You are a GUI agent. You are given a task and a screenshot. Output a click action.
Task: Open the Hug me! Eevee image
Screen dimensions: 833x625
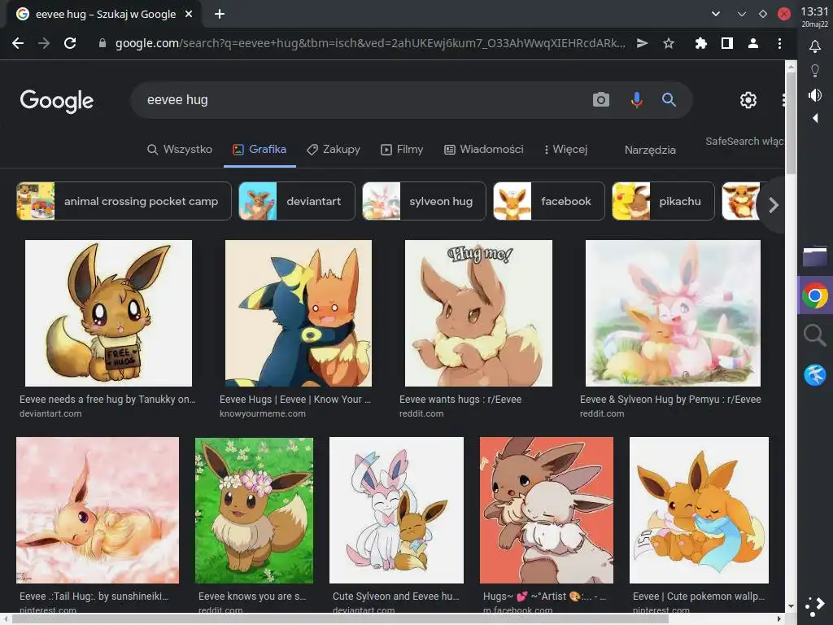(478, 313)
